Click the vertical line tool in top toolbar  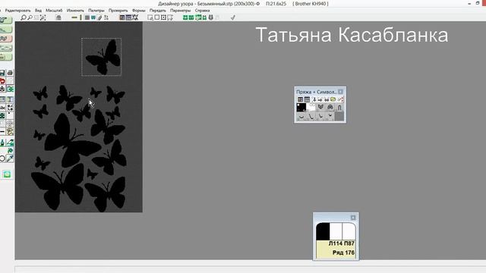click(80, 17)
